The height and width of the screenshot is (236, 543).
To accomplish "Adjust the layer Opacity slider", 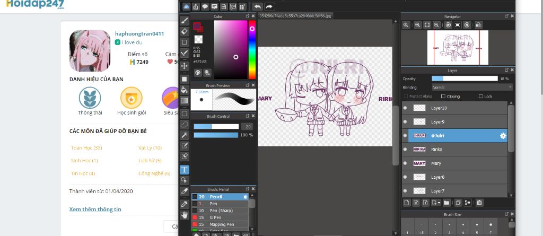I will 465,78.
